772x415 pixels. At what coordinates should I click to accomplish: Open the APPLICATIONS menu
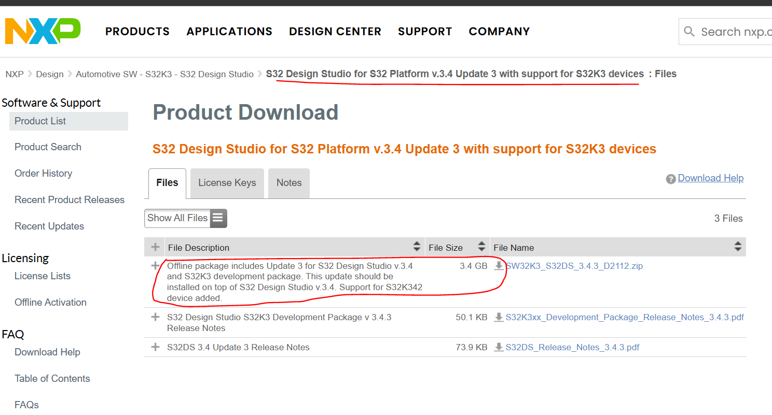pyautogui.click(x=229, y=32)
